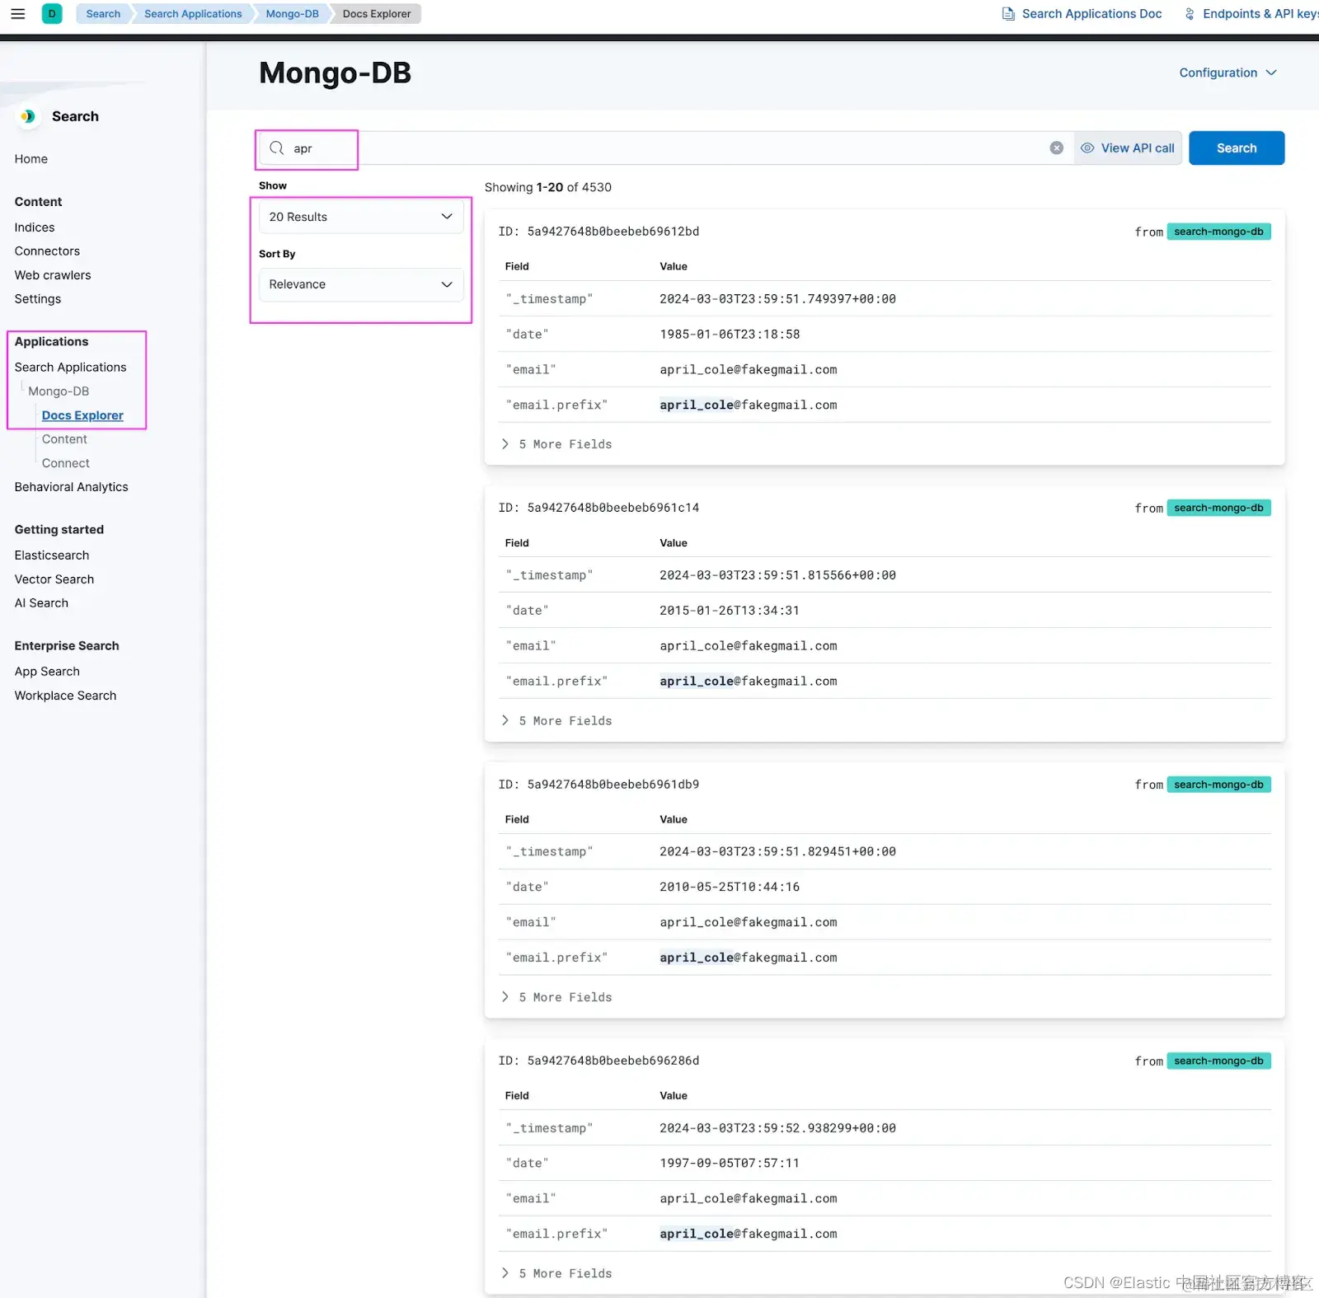Image resolution: width=1319 pixels, height=1298 pixels.
Task: Open the 20 Results dropdown
Action: coord(361,217)
